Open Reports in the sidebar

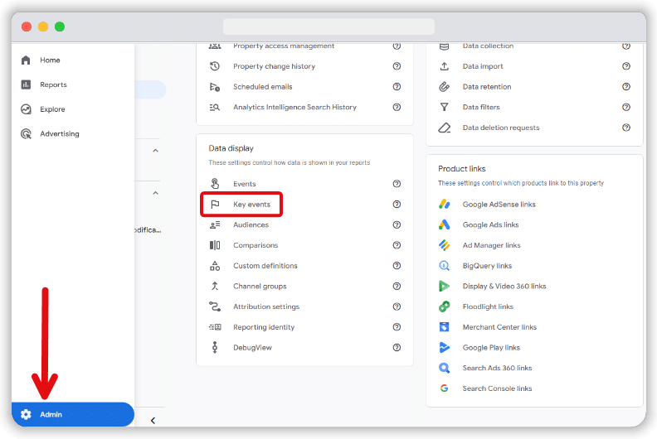tap(53, 84)
